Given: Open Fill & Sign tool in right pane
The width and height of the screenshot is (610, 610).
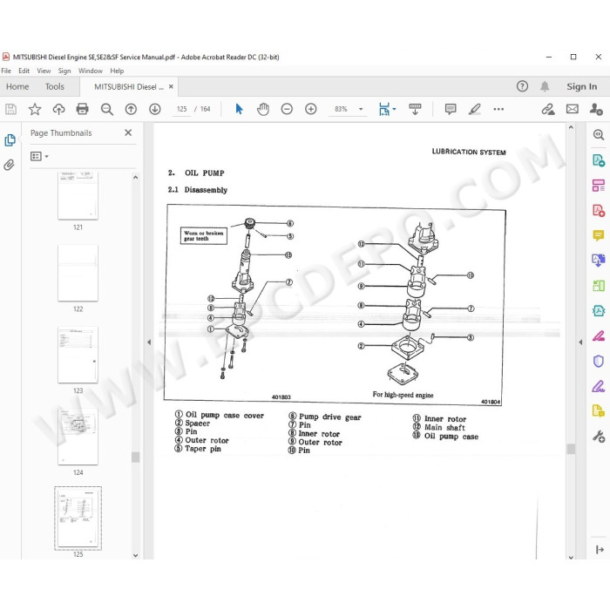Looking at the screenshot, I should tap(599, 386).
